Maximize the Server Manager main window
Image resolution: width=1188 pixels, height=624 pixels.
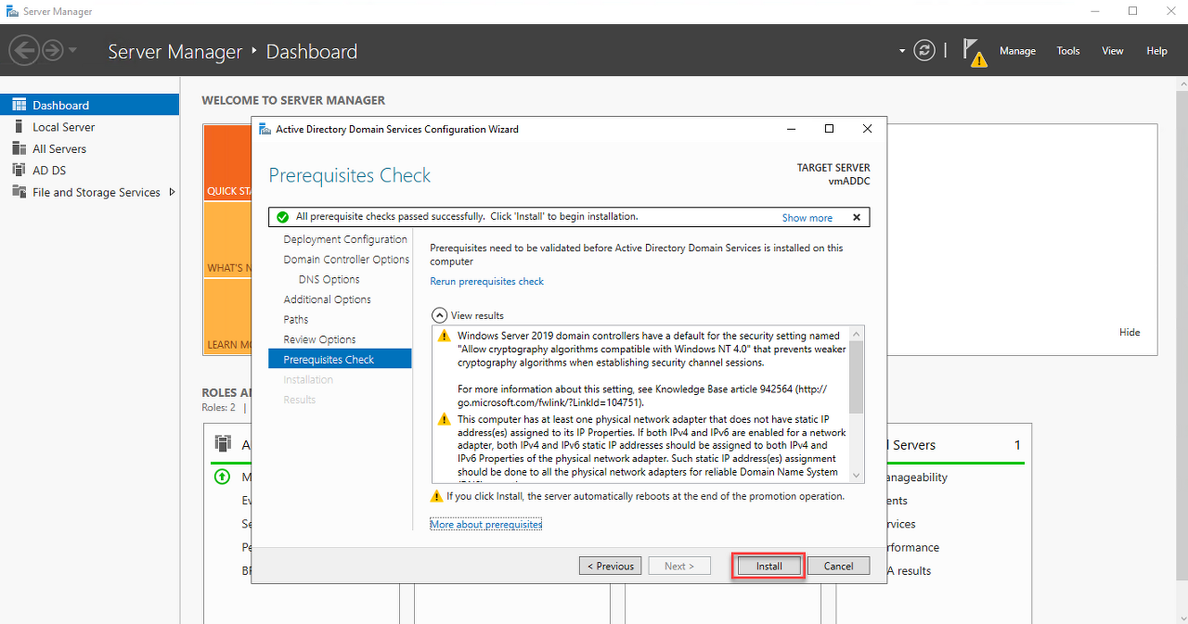(x=1132, y=11)
